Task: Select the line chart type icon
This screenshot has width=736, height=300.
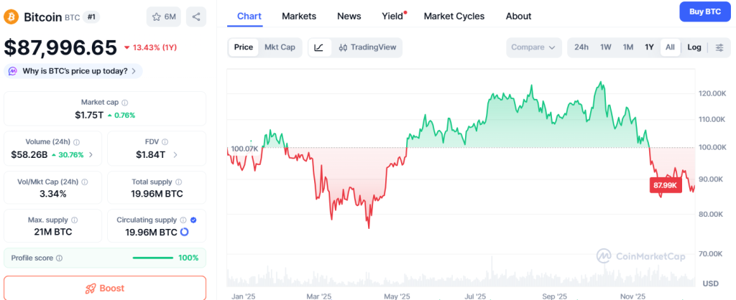Action: pyautogui.click(x=319, y=47)
